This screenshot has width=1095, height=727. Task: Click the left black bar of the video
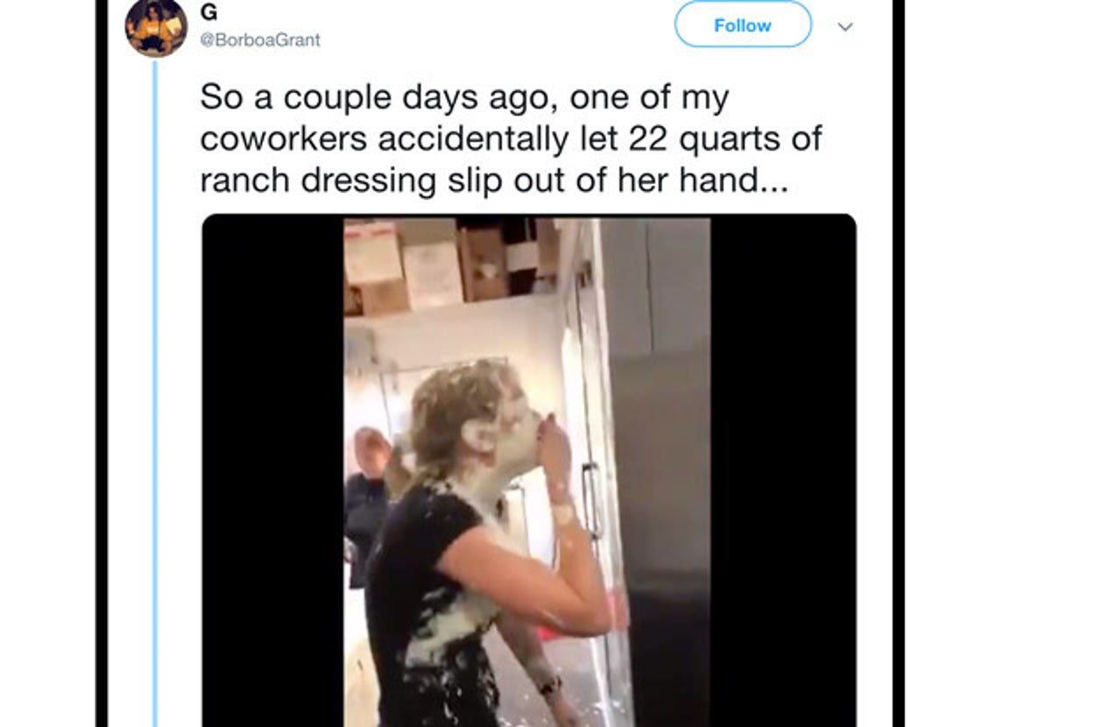pos(273,470)
